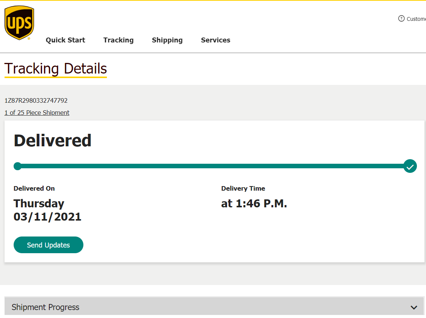The image size is (426, 318).
Task: Click the tracking number 1Z87R2980332747792
Action: pyautogui.click(x=36, y=100)
